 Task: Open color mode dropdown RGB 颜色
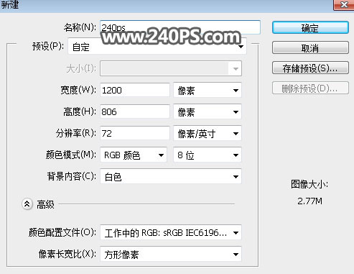(134, 155)
